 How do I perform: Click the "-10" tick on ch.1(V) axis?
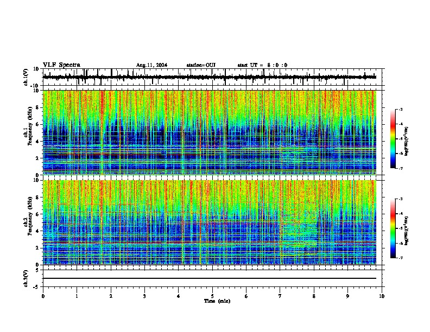click(35, 86)
